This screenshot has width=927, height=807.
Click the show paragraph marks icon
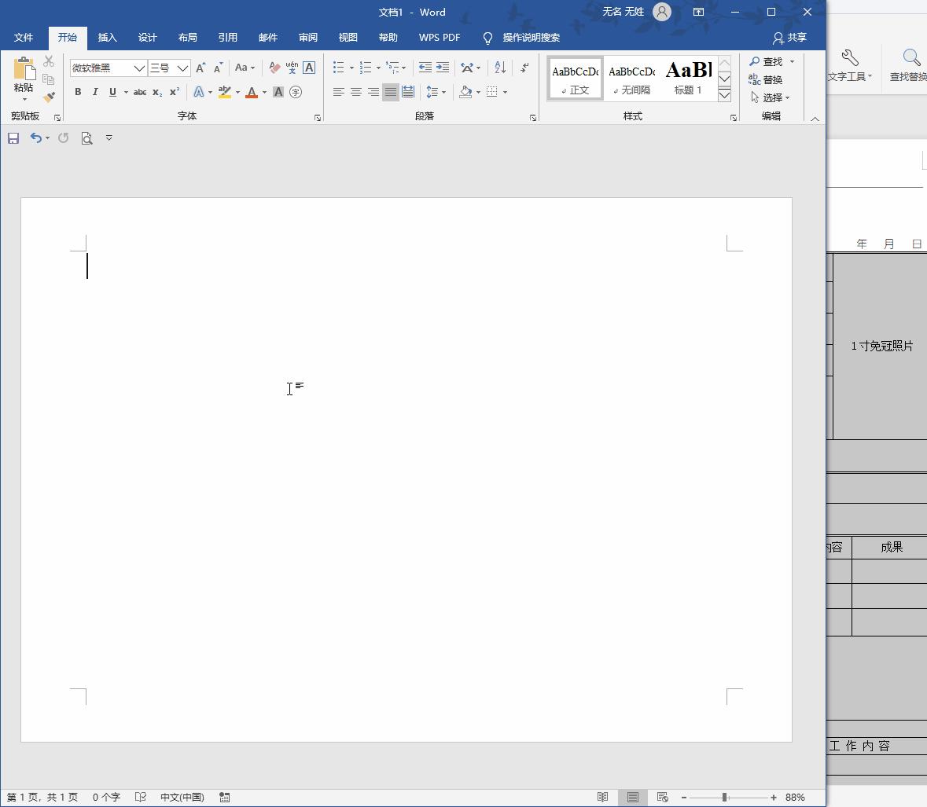tap(524, 68)
